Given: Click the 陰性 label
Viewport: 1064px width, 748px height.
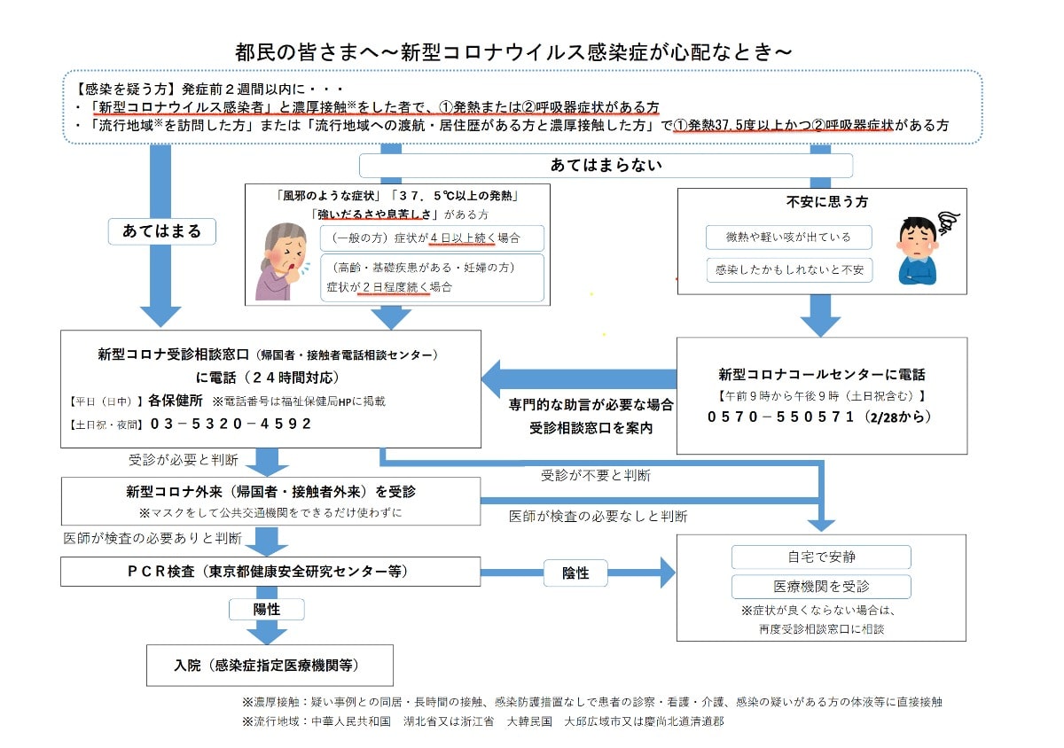Looking at the screenshot, I should pyautogui.click(x=576, y=573).
